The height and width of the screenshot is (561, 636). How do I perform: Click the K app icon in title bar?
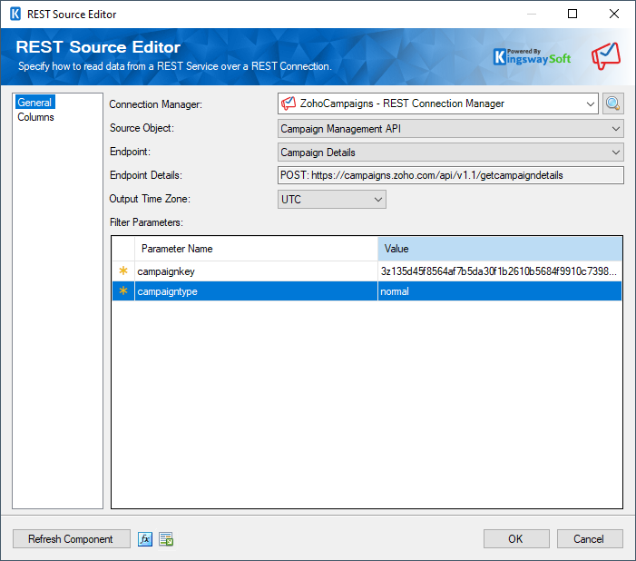click(15, 15)
